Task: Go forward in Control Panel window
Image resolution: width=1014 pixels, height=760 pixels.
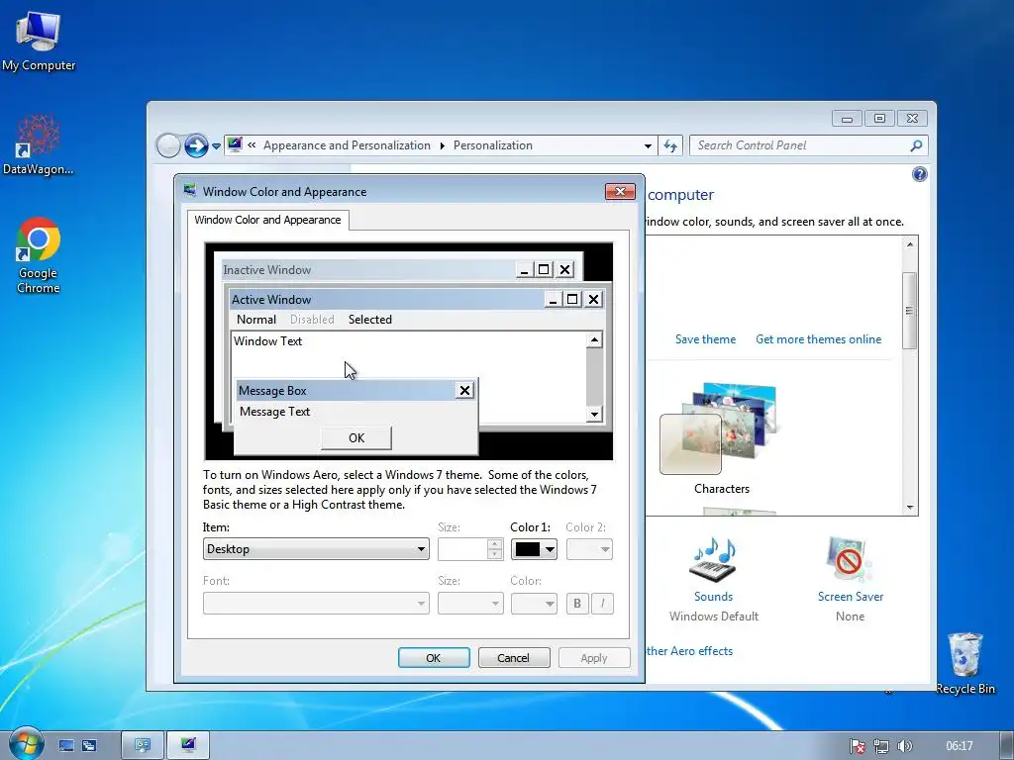Action: click(196, 145)
